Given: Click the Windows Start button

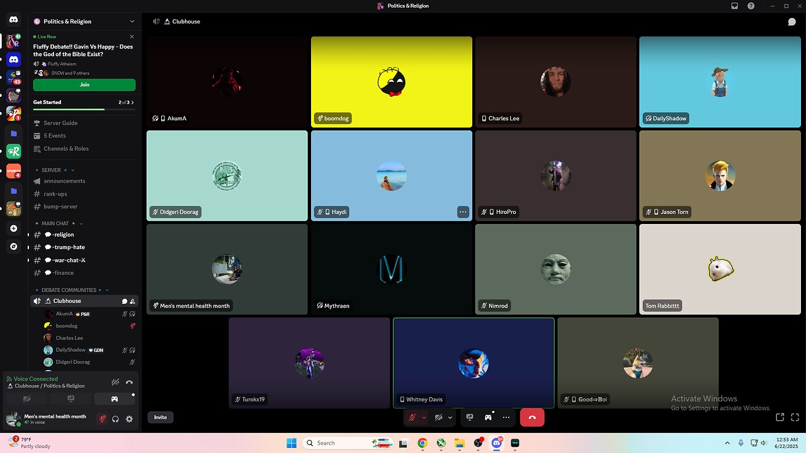Looking at the screenshot, I should (x=292, y=443).
